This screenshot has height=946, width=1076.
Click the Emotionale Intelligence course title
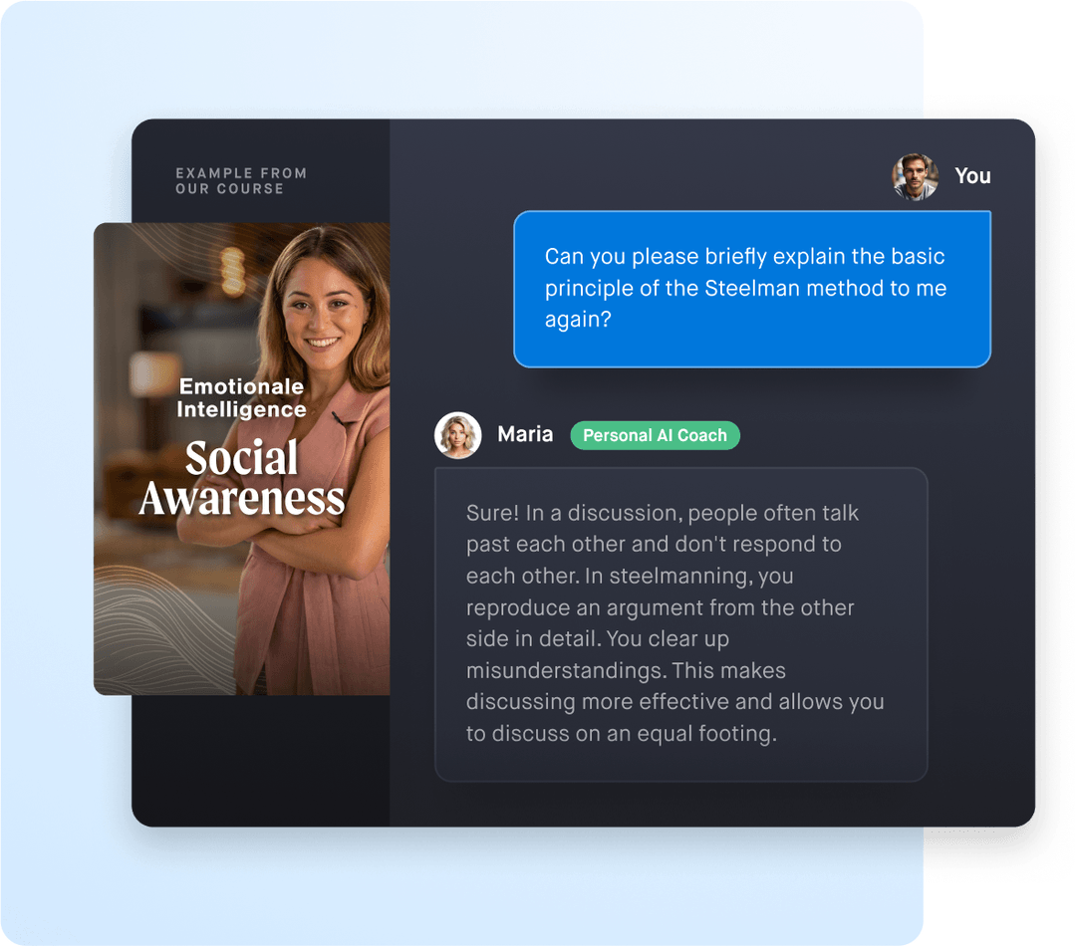(241, 397)
